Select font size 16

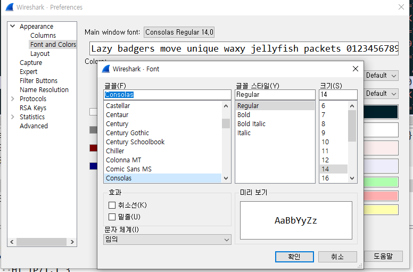[334, 178]
